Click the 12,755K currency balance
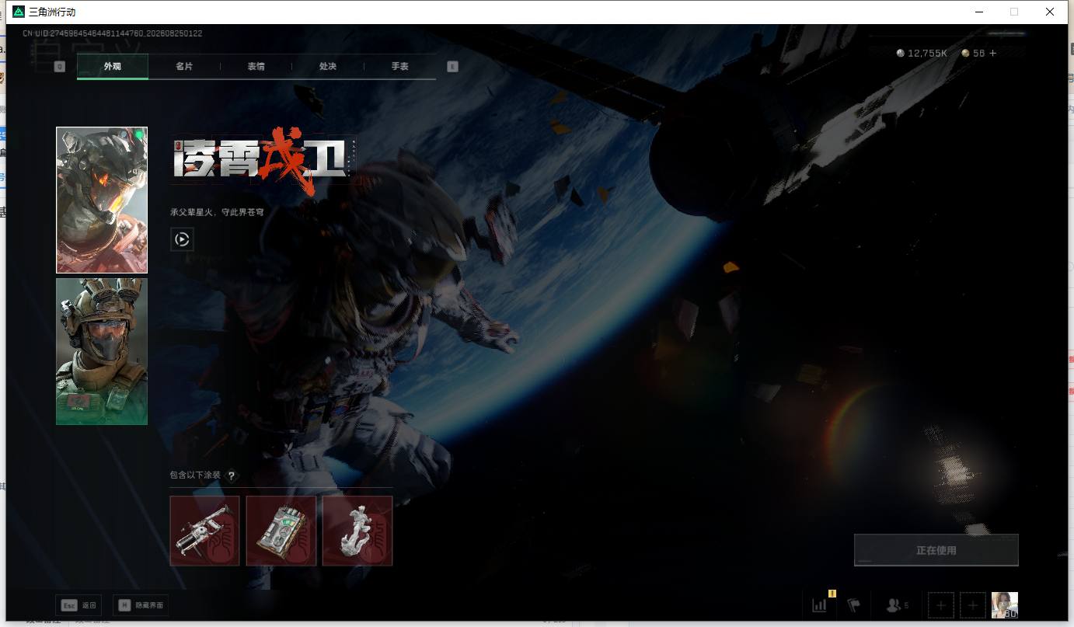 click(922, 54)
